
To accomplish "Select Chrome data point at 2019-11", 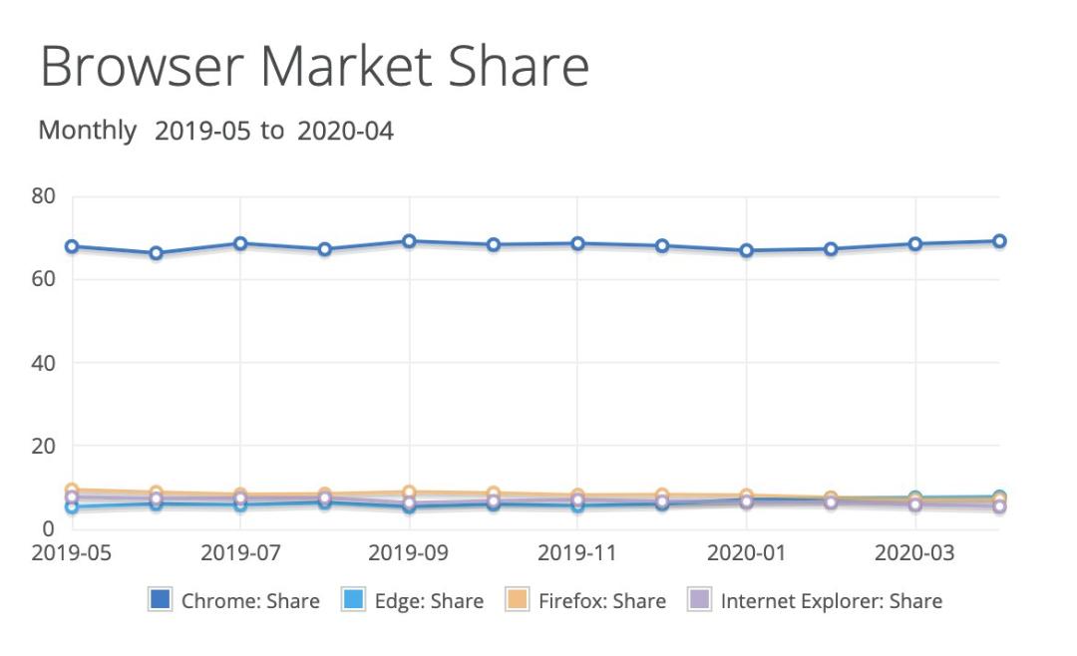I will [577, 244].
